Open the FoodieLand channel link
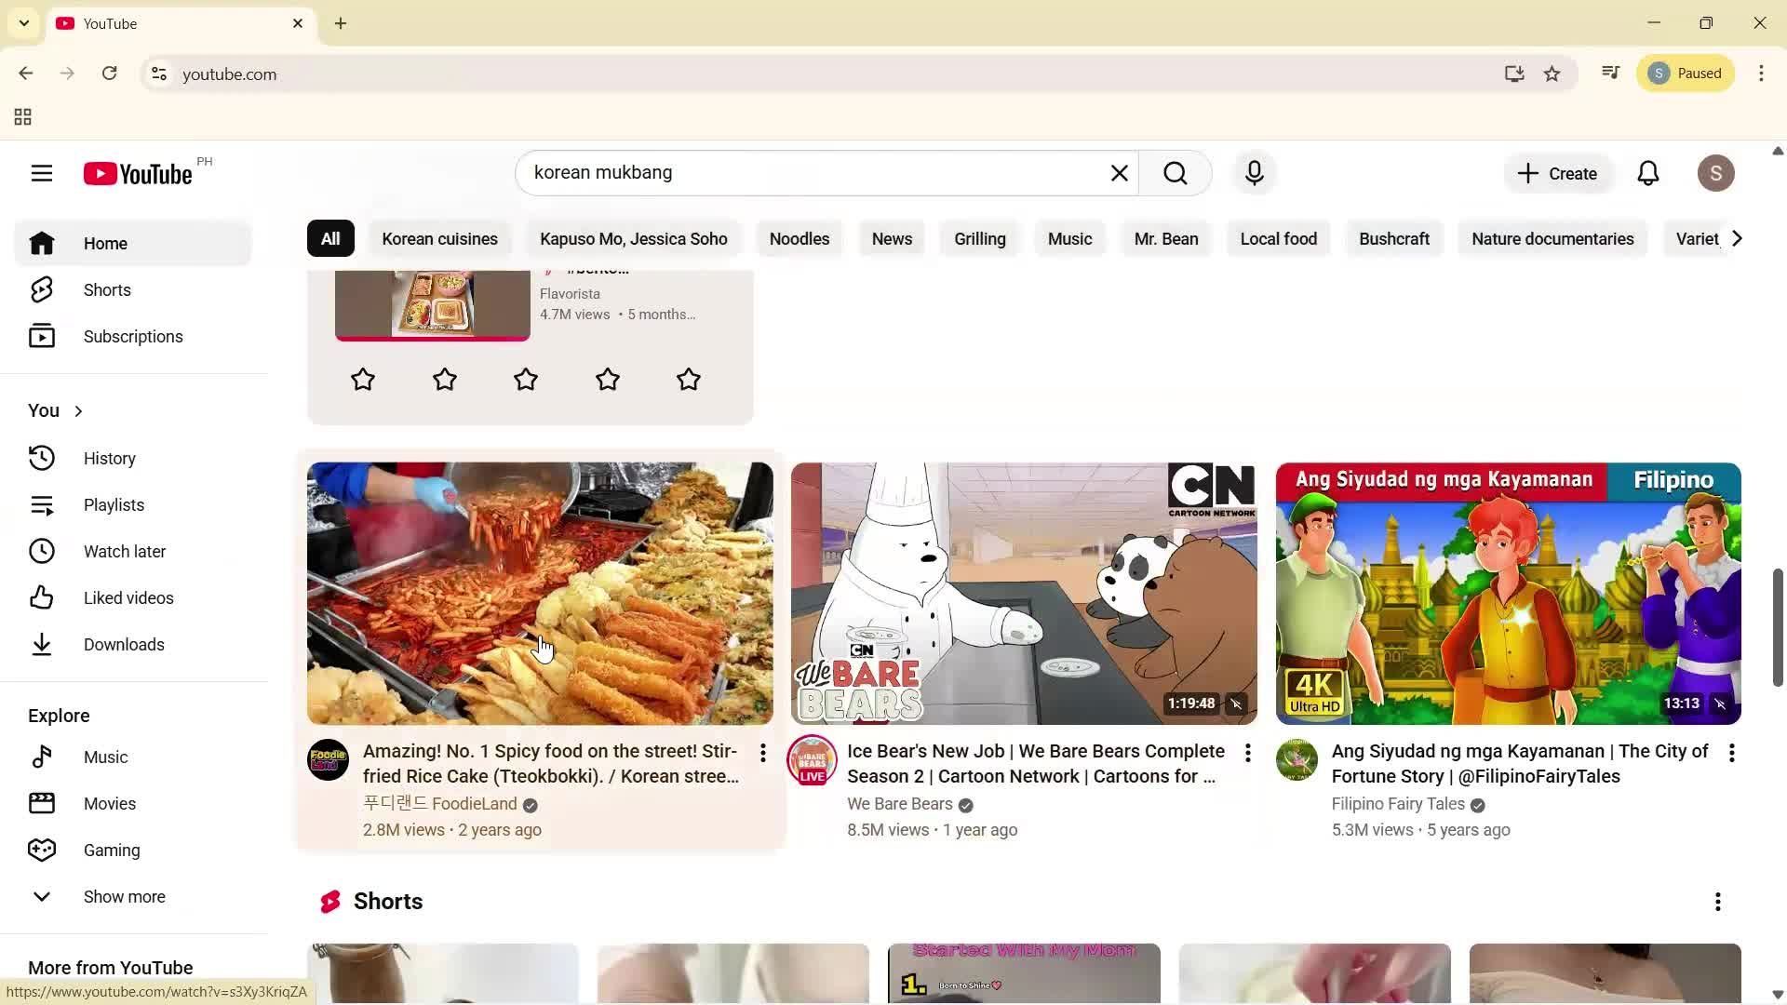 (440, 803)
